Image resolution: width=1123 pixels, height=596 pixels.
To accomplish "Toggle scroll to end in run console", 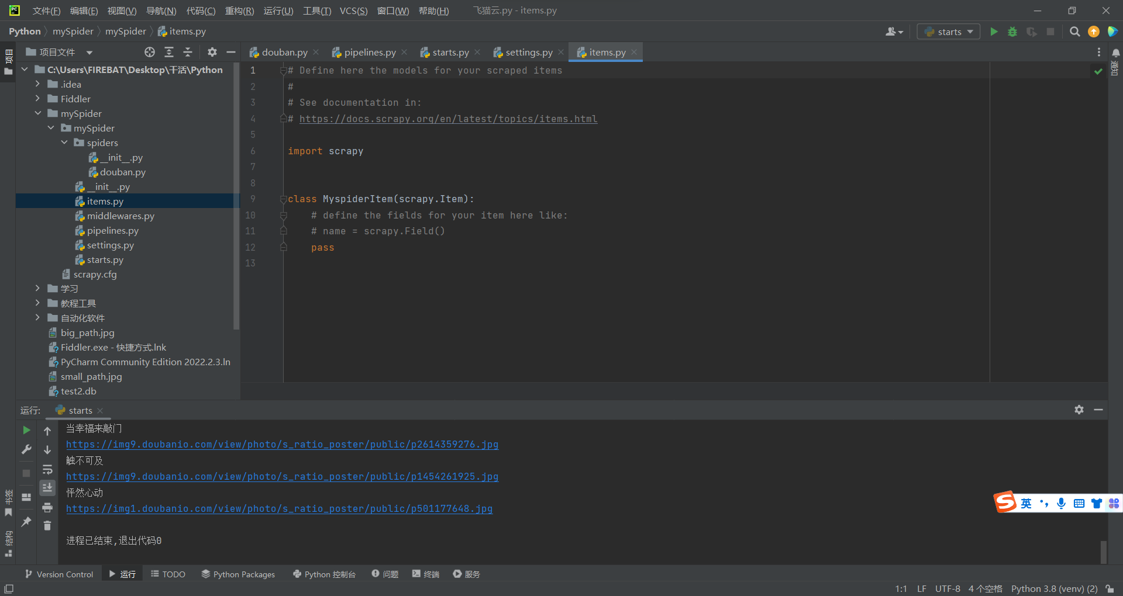I will click(x=47, y=487).
